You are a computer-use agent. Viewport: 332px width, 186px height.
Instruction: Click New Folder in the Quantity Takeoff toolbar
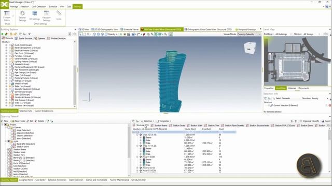[19, 121]
